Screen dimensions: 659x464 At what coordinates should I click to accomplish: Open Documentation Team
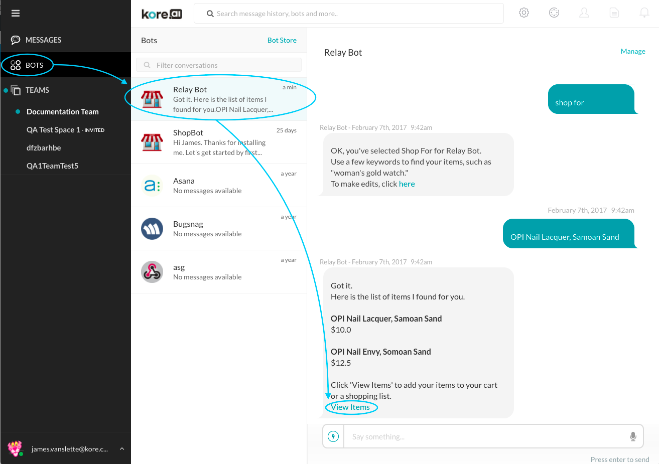click(x=62, y=112)
